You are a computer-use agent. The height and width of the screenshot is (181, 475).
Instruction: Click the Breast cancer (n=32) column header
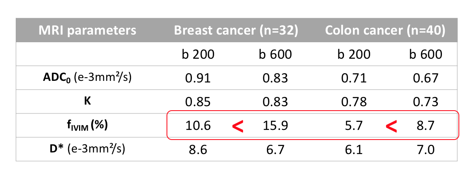coord(236,31)
